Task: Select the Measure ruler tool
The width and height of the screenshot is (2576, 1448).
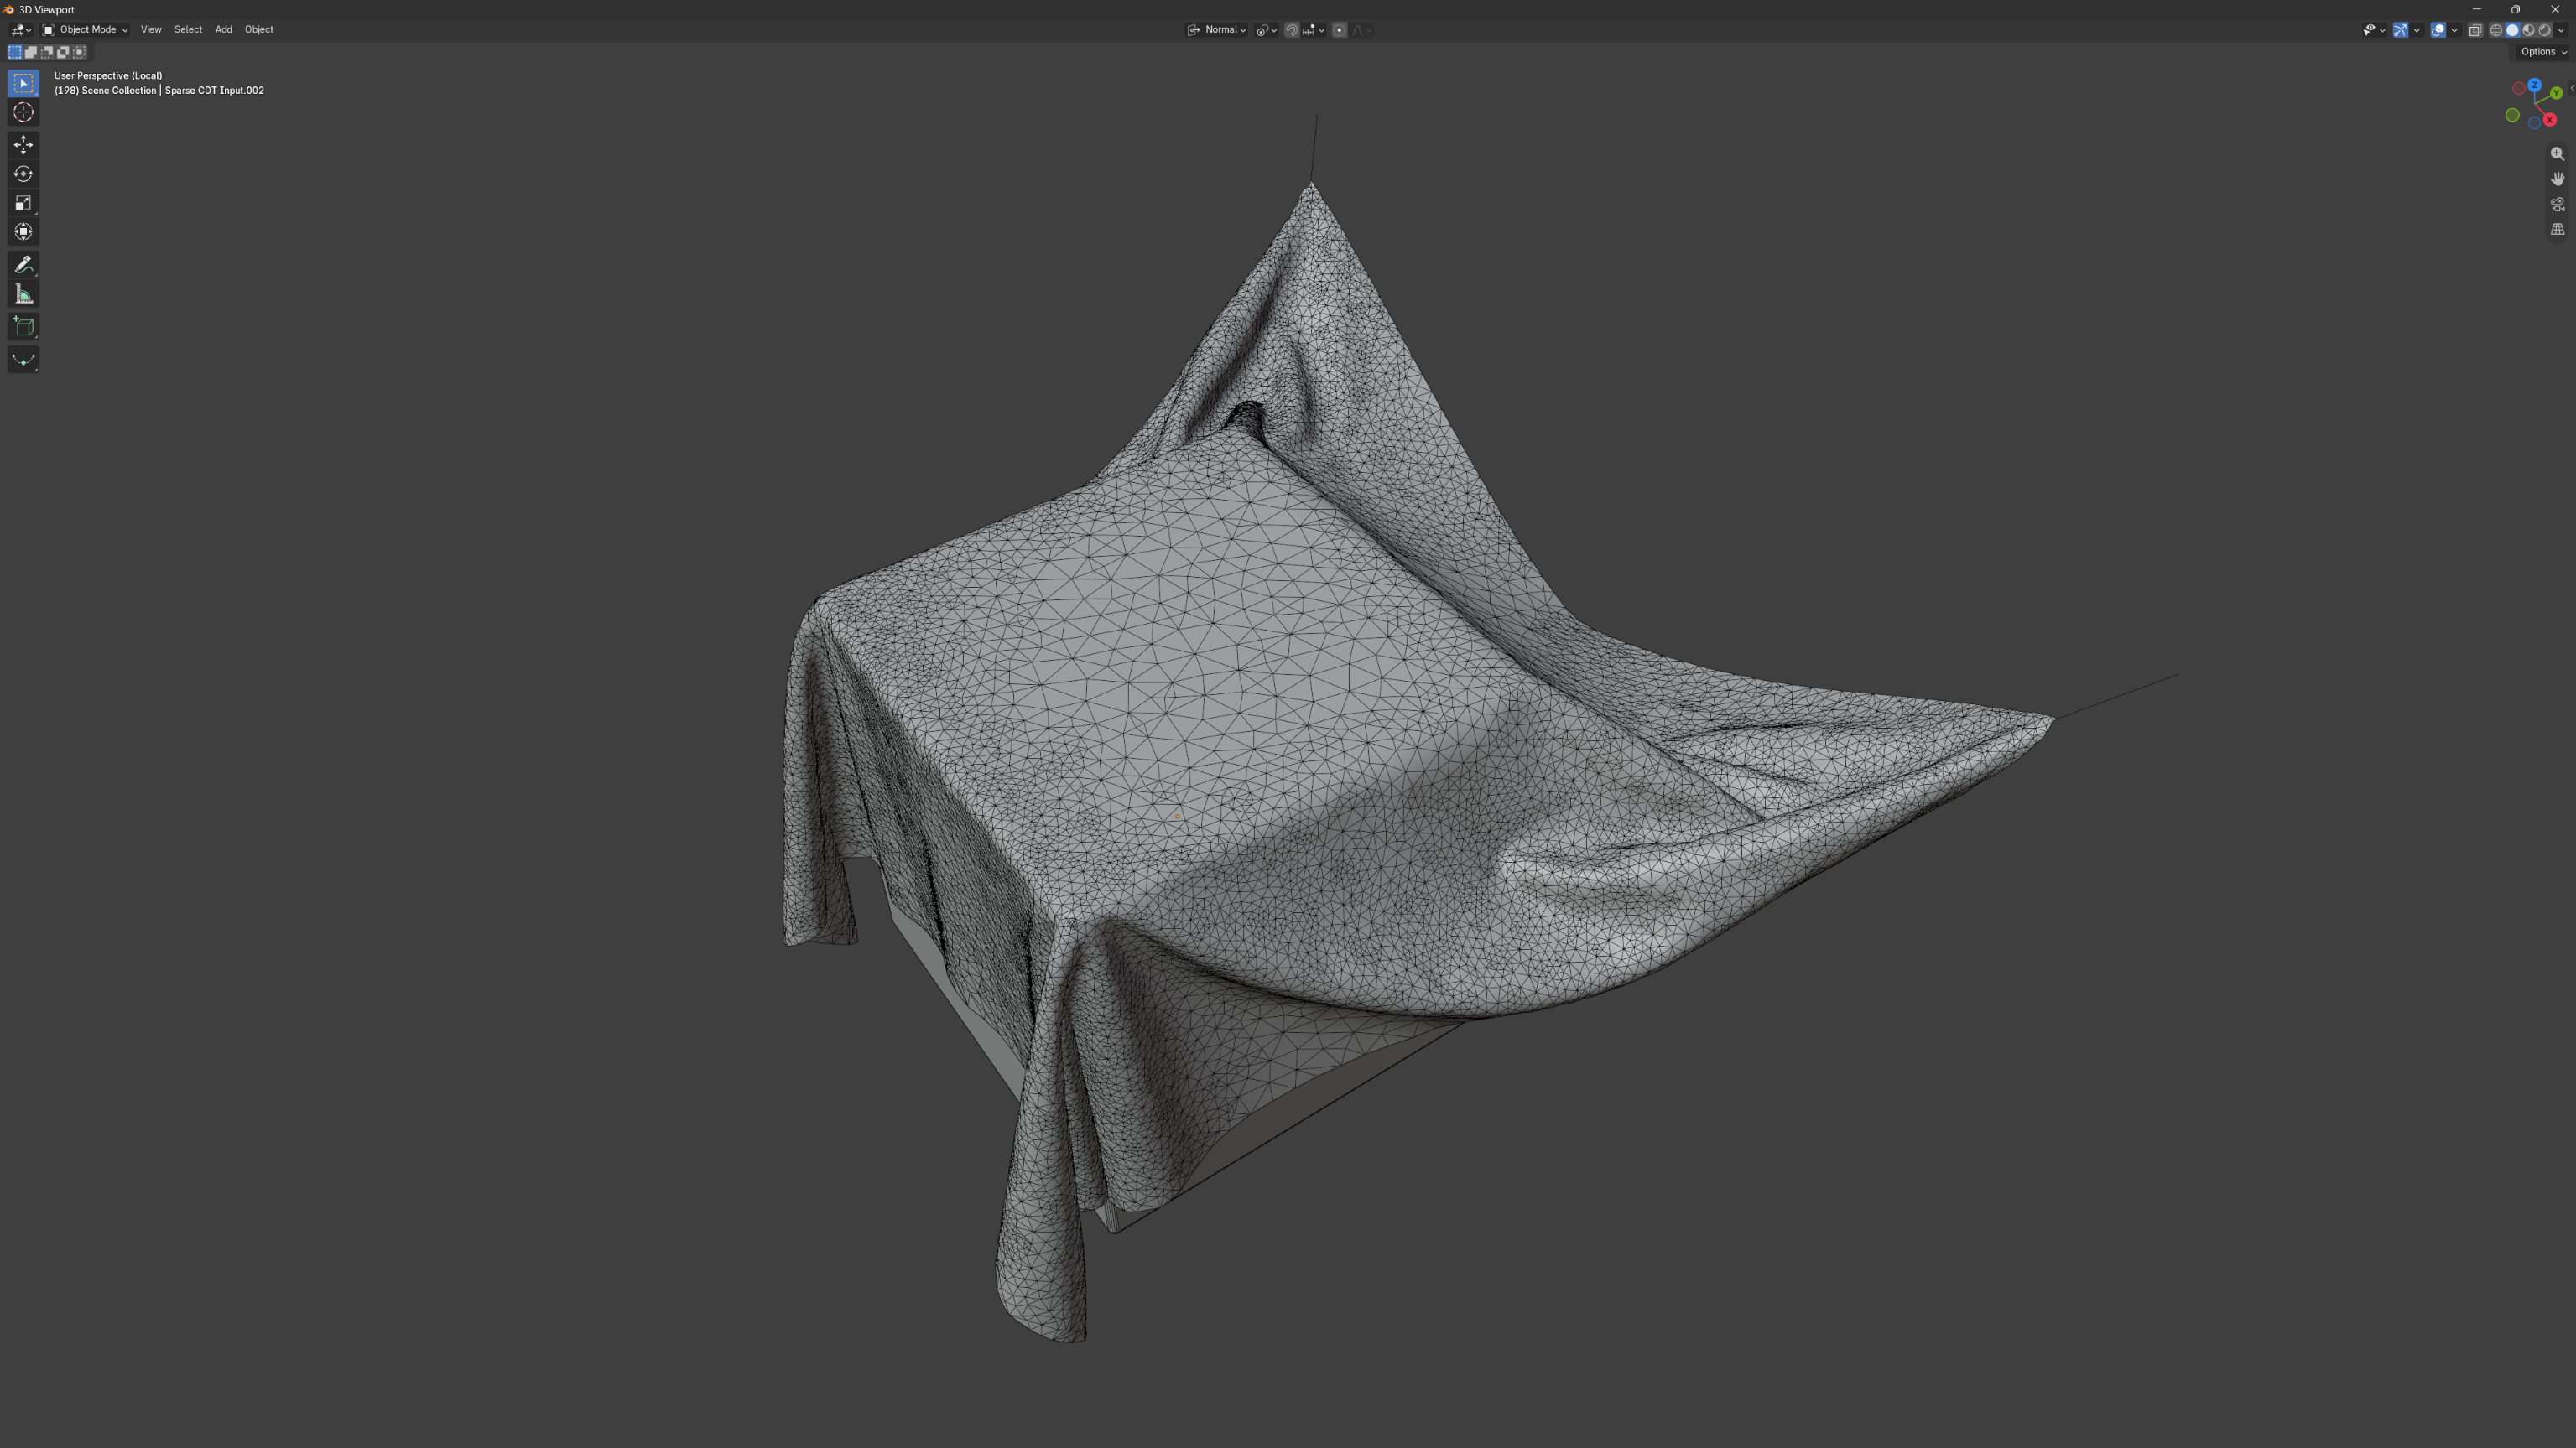Action: [23, 293]
